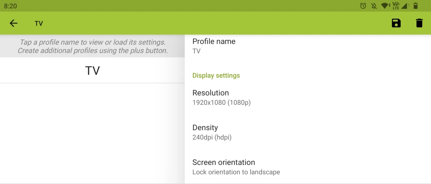Tap the 8:20 clock in status bar
431x184 pixels.
pyautogui.click(x=10, y=6)
